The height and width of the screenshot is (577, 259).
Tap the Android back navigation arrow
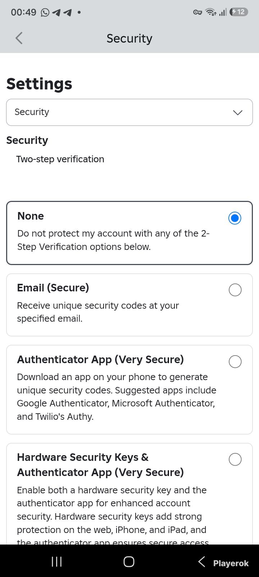tap(202, 561)
